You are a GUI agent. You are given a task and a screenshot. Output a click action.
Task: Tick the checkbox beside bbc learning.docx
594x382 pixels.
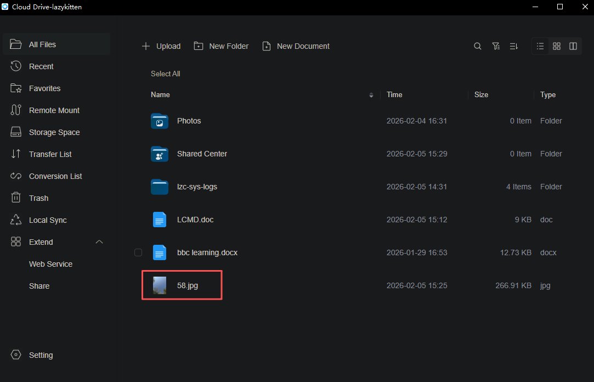[x=138, y=252]
